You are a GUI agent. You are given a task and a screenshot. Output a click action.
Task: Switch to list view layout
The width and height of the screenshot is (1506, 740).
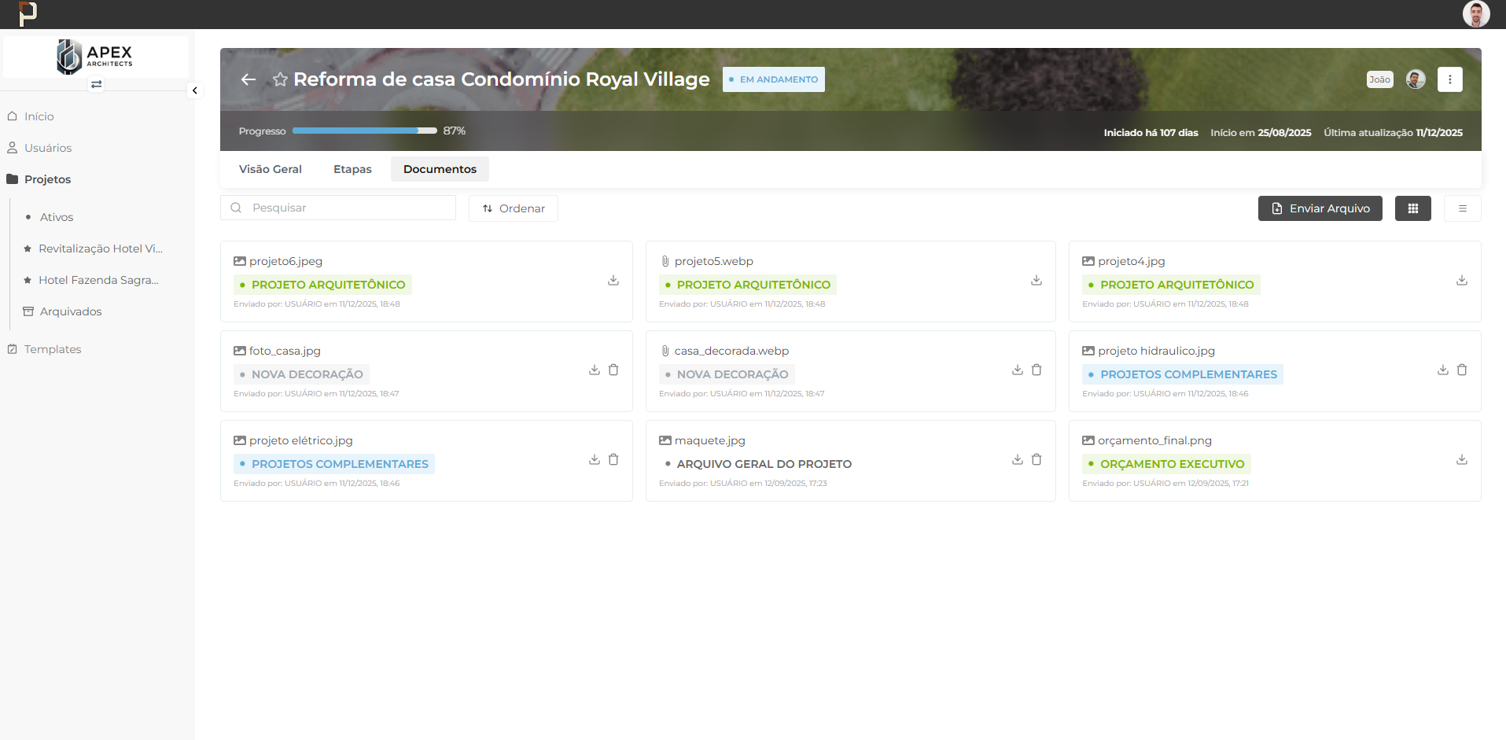(x=1462, y=208)
